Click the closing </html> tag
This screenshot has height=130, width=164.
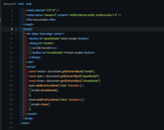(25, 123)
